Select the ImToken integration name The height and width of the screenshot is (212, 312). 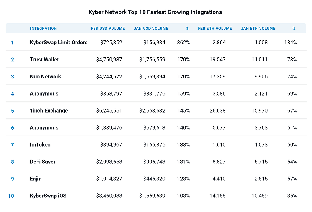[x=40, y=145]
